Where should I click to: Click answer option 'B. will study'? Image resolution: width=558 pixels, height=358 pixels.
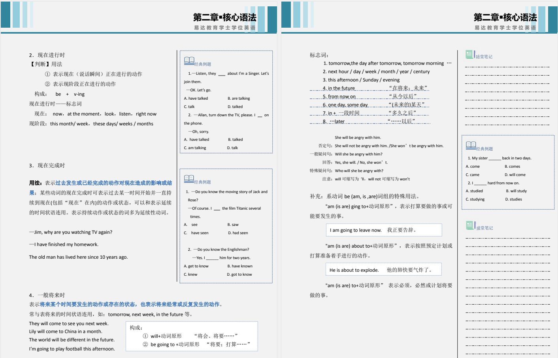517,191
